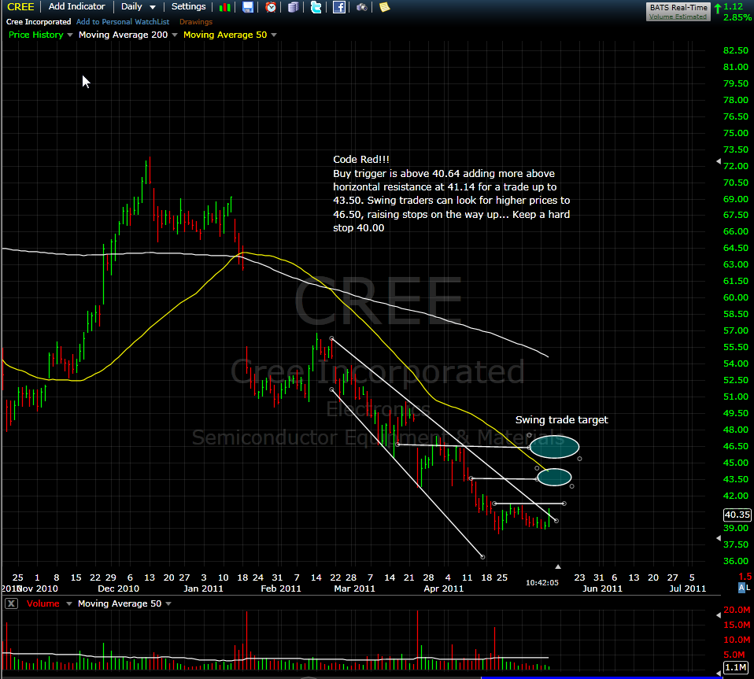Viewport: 754px width, 679px height.
Task: Click the 'Code Red!!!' annotation text
Action: coord(361,160)
